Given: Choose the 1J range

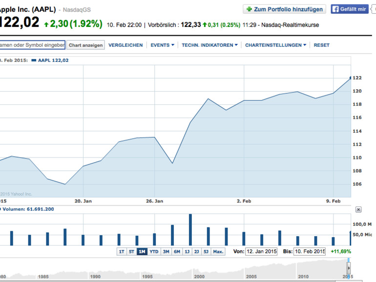Looking at the screenshot, I should click(x=187, y=252).
